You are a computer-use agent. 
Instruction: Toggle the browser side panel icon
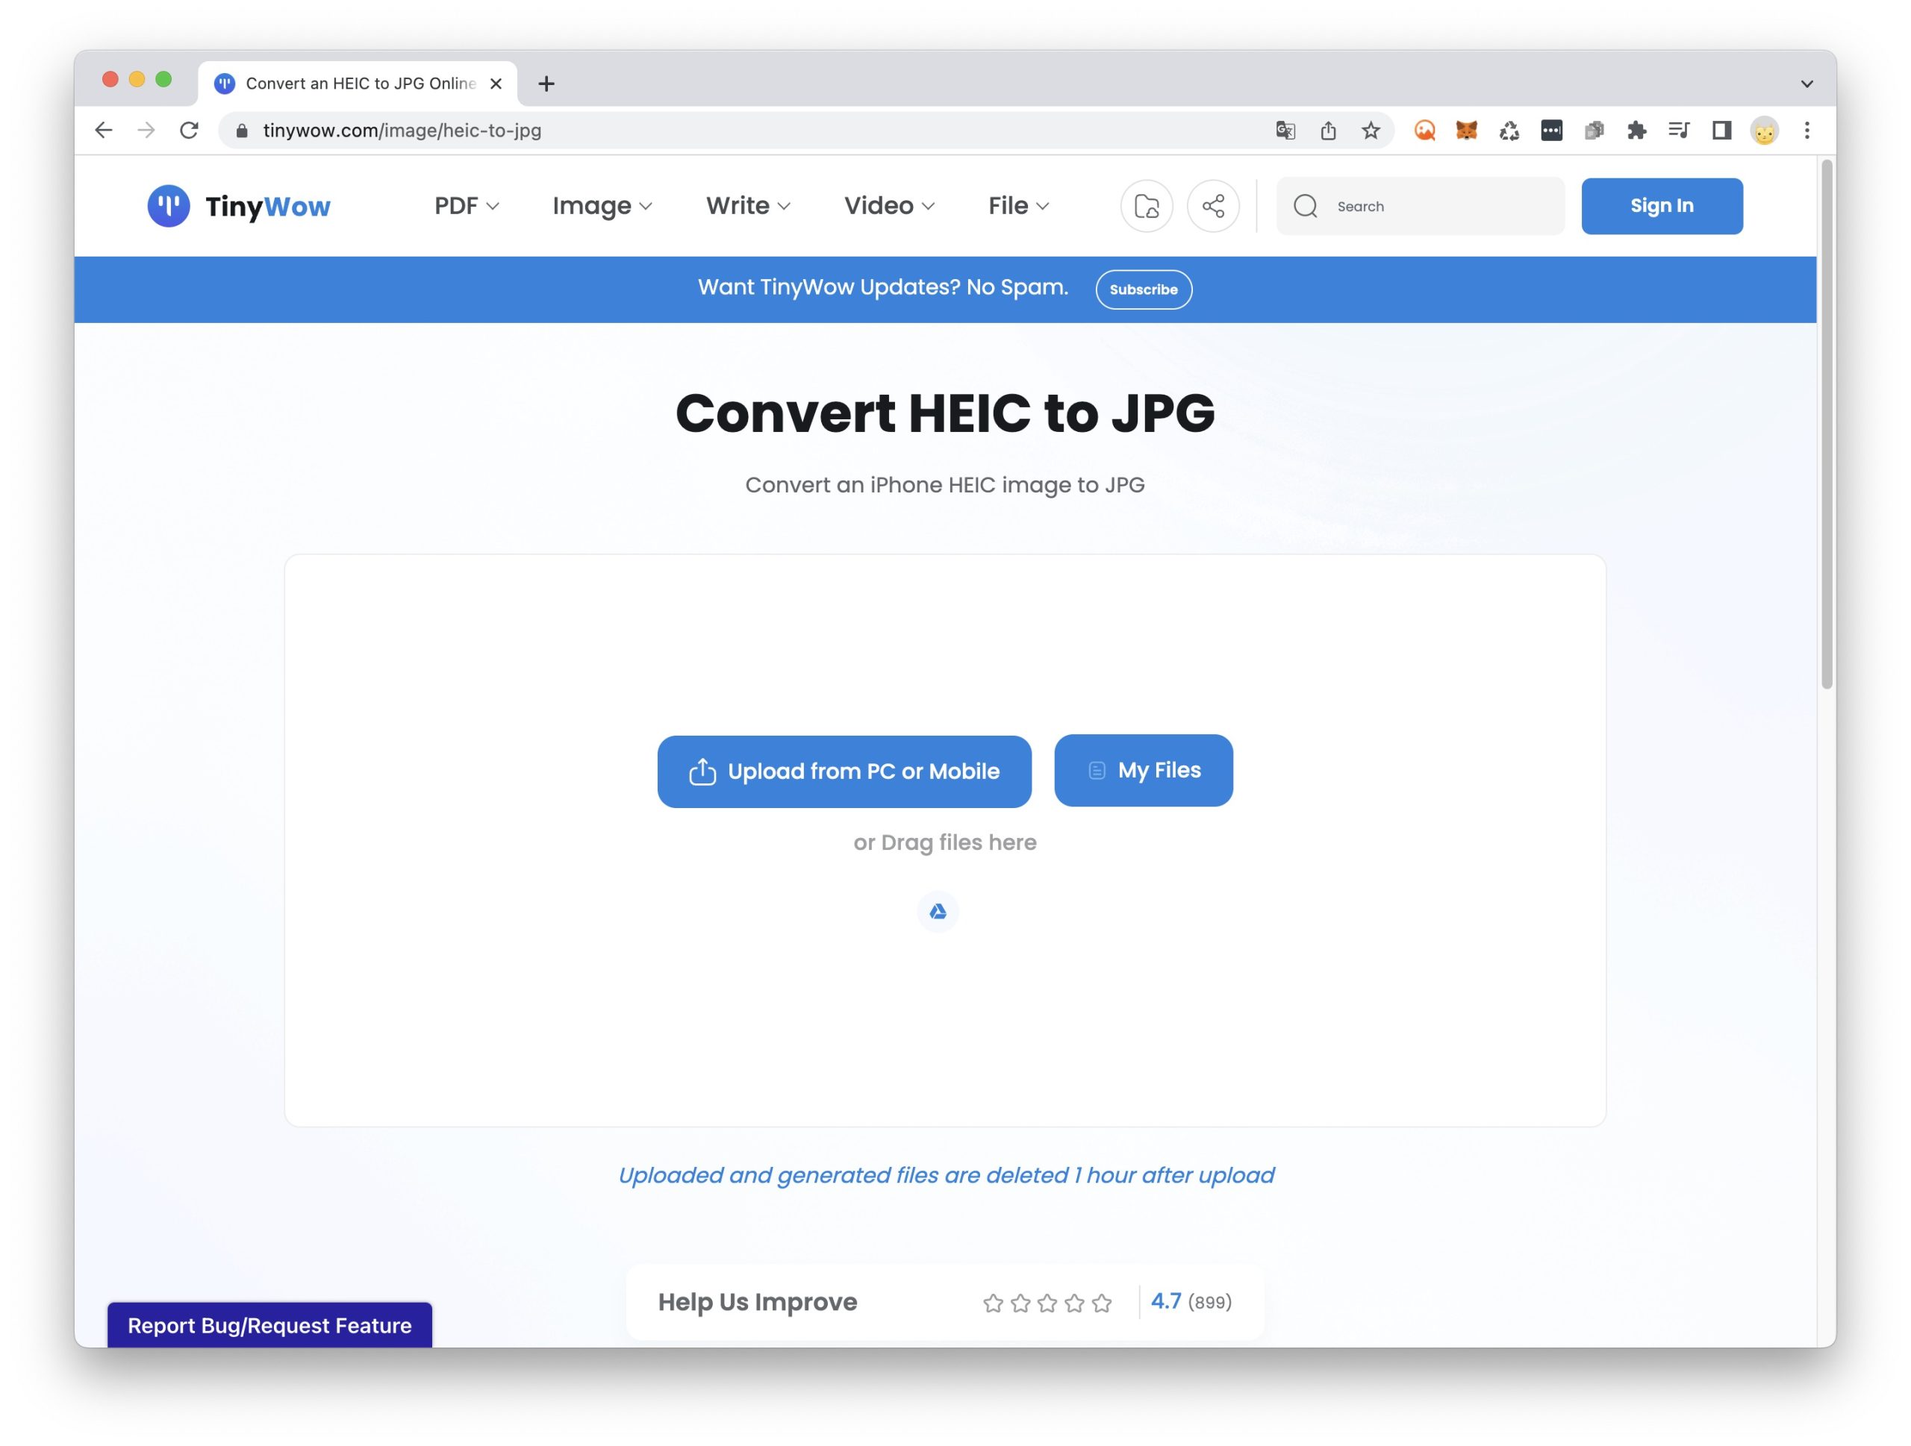(x=1721, y=131)
